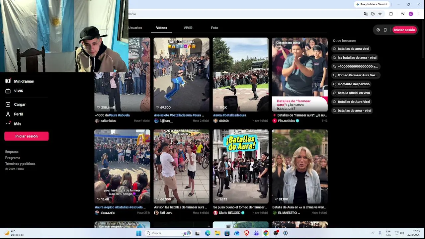Play the "¡Batallas de Aura!" video
Image resolution: width=425 pixels, height=239 pixels.
240,166
